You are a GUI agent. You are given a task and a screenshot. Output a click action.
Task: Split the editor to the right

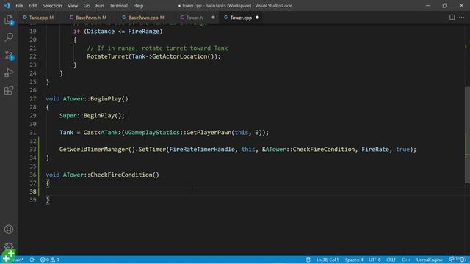tap(452, 18)
